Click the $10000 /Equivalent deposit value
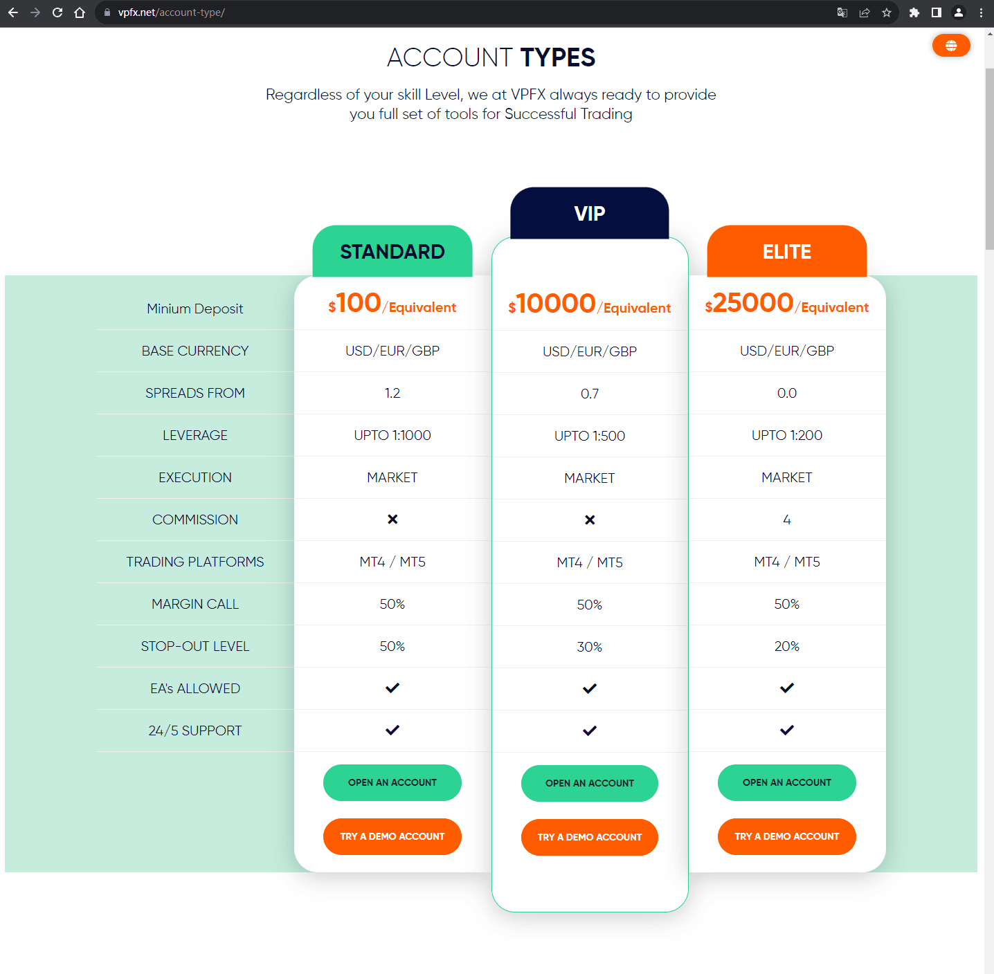 click(590, 304)
